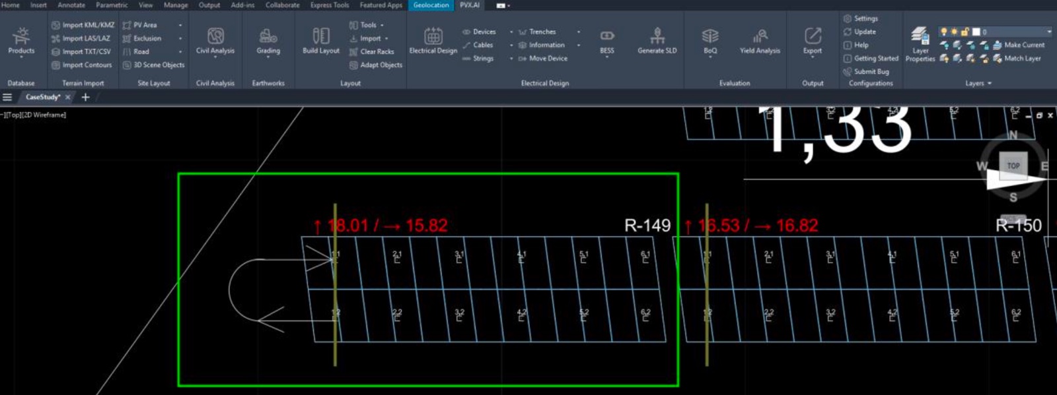
Task: Add a new drawing tab
Action: click(85, 97)
